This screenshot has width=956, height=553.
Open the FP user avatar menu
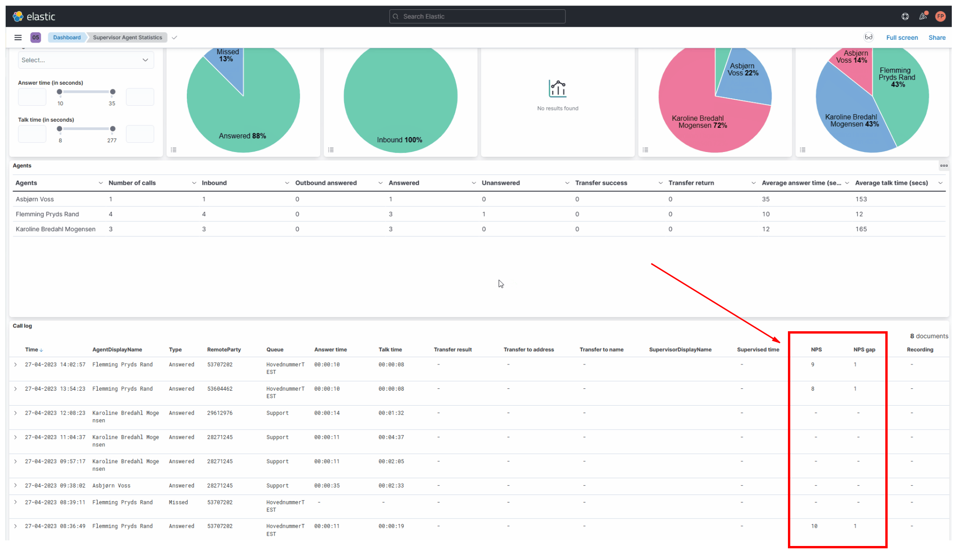coord(941,16)
